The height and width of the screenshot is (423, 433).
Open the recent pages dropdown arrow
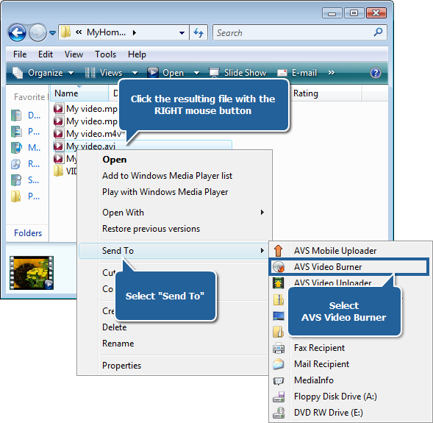(52, 33)
